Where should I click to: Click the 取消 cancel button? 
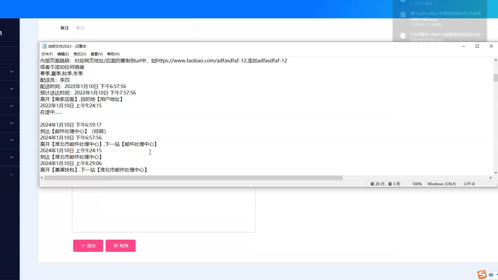[x=121, y=246]
